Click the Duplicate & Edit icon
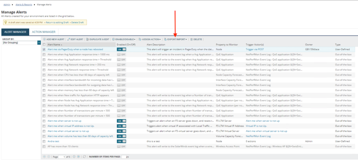This screenshot has height=161, width=358. [x=87, y=39]
